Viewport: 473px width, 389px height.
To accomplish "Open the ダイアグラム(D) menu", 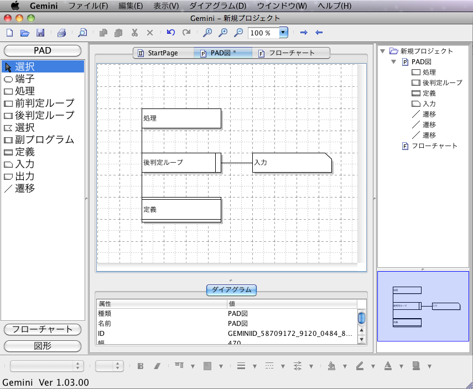I will click(218, 6).
